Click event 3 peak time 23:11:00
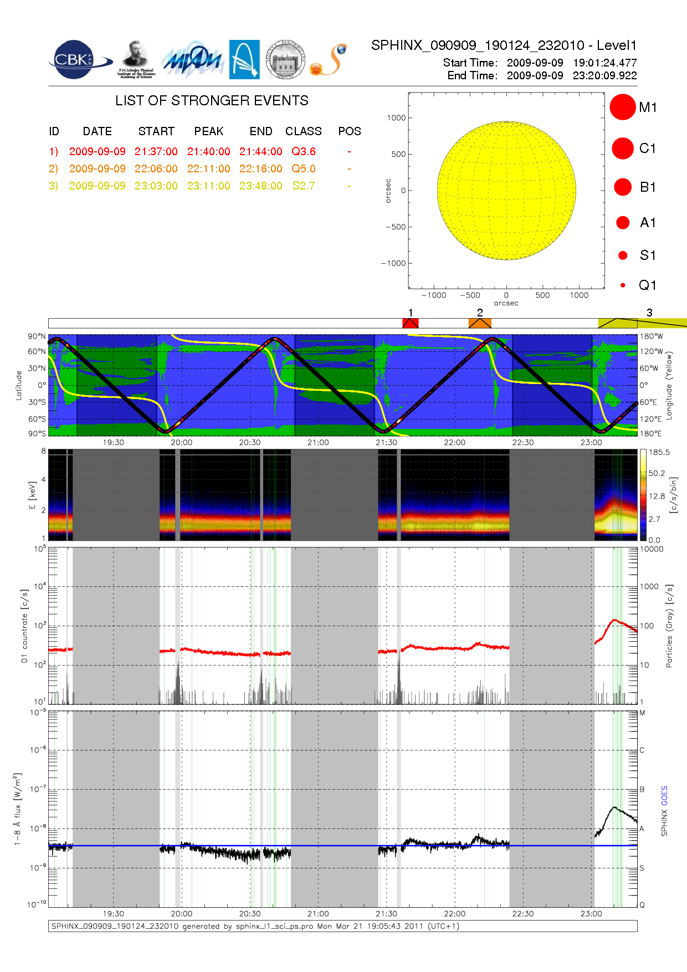This screenshot has width=687, height=972. click(208, 186)
